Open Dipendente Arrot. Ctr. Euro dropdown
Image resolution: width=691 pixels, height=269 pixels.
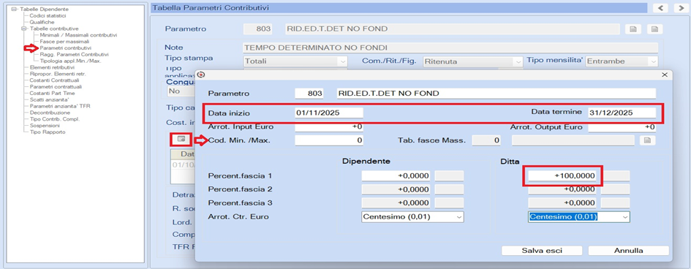pyautogui.click(x=458, y=217)
